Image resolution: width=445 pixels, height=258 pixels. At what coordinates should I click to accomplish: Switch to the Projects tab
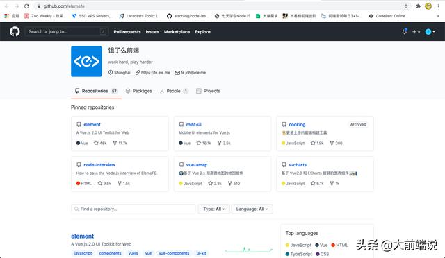[x=208, y=91]
